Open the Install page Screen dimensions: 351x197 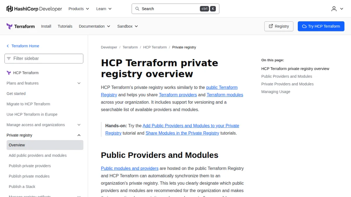(46, 26)
